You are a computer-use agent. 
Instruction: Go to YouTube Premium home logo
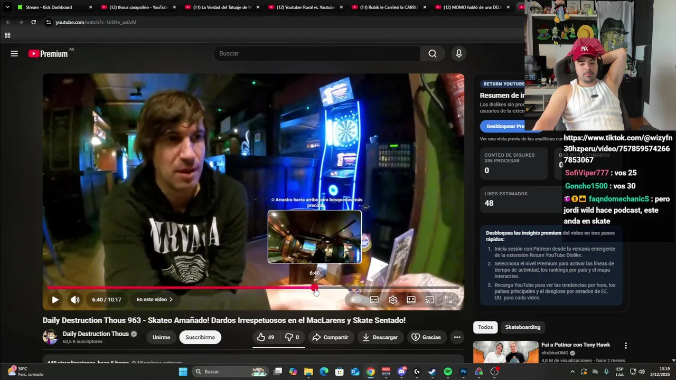click(x=48, y=53)
